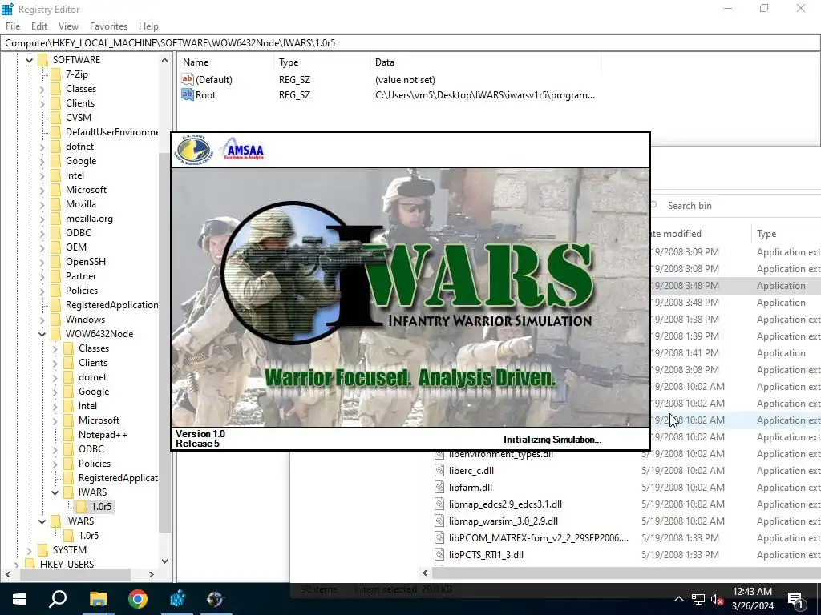Select the selected 1.0r5 key folder icon
The height and width of the screenshot is (615, 821).
click(81, 507)
